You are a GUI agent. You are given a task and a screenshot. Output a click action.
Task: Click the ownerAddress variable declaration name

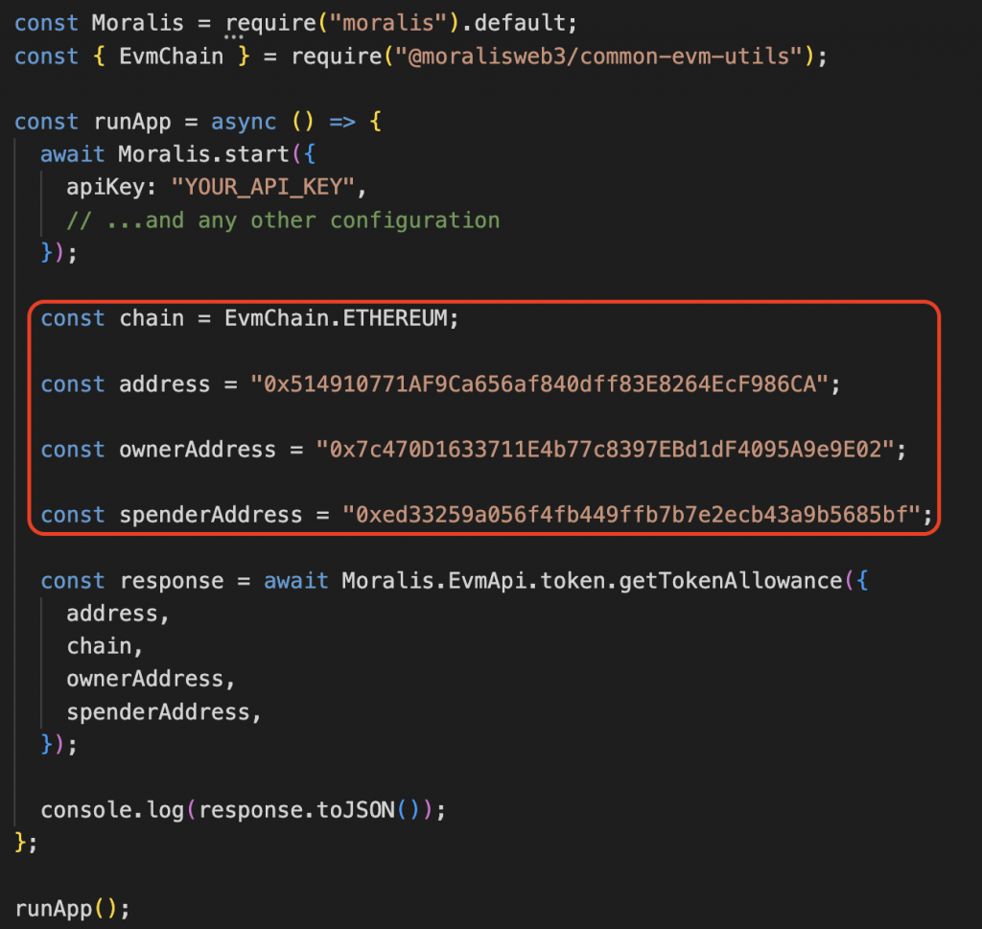pyautogui.click(x=198, y=450)
